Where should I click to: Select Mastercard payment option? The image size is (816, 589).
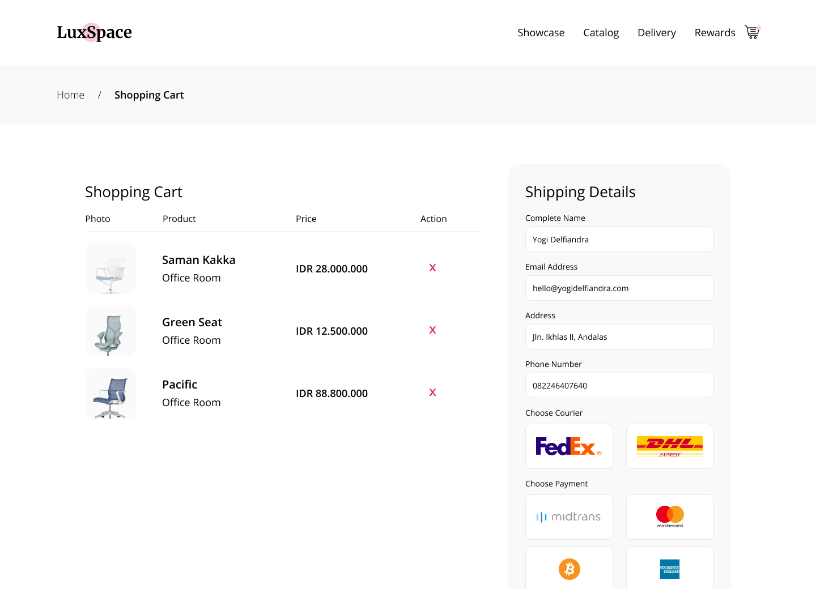click(670, 517)
